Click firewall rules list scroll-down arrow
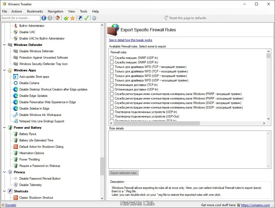This screenshot has height=208, width=275. coord(268,119)
